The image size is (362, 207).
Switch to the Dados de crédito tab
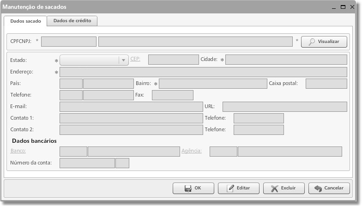point(72,21)
